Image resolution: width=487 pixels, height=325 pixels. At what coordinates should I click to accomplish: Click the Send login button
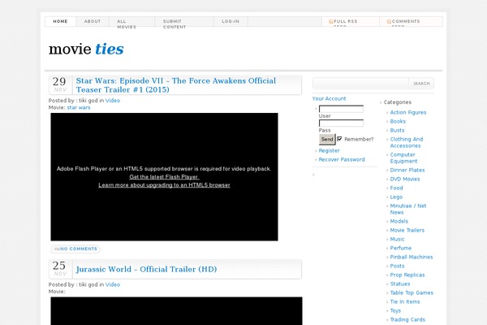coord(327,139)
